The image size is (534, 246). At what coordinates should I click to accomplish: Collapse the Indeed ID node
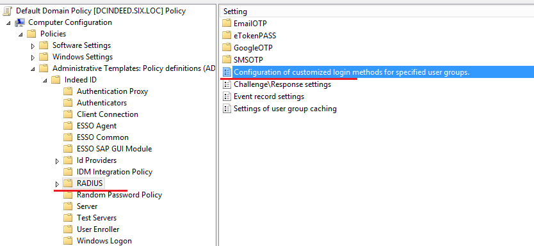click(45, 81)
